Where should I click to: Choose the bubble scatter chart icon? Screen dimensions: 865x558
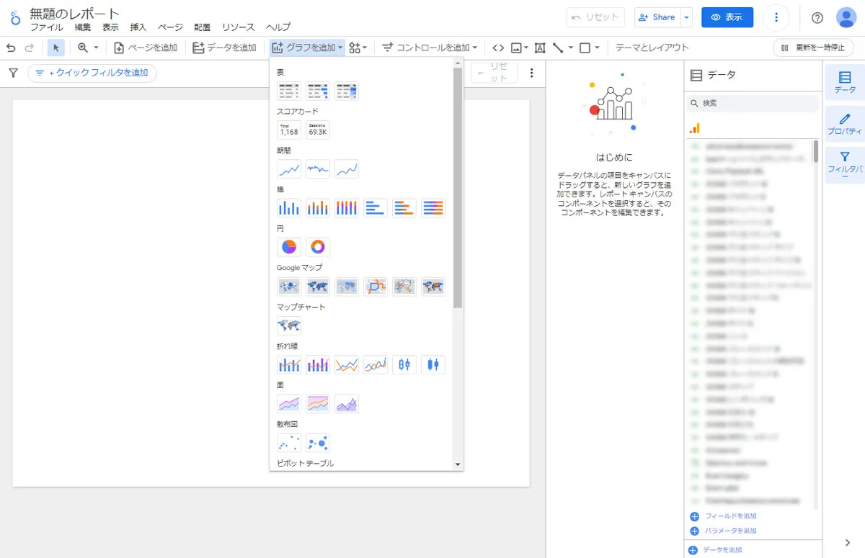[318, 443]
